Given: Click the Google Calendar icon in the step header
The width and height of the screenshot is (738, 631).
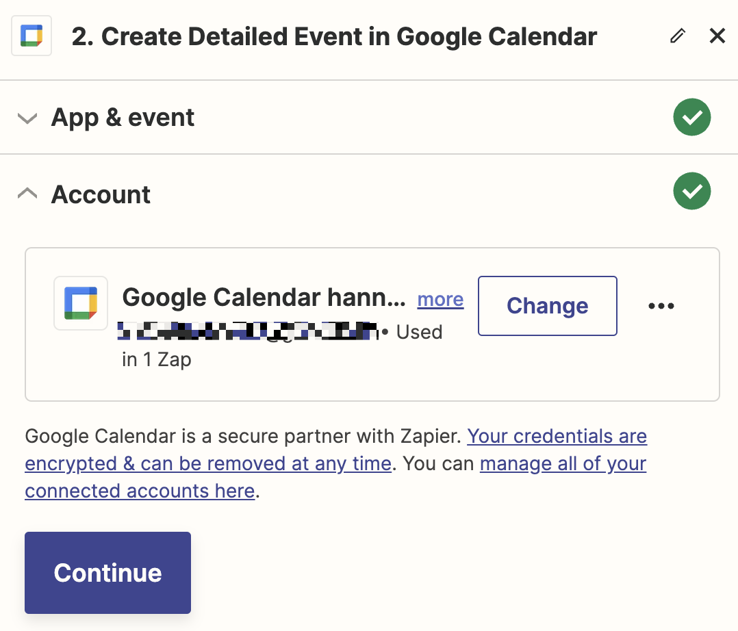Looking at the screenshot, I should [x=31, y=36].
